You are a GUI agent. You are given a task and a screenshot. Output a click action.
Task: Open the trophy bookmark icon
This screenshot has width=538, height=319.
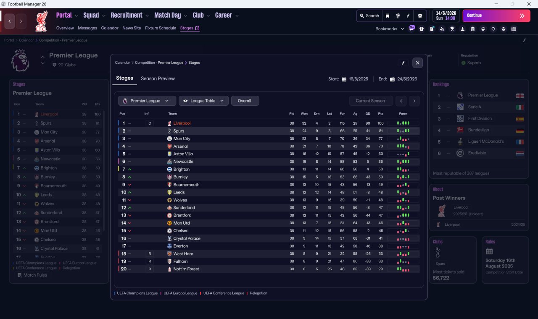point(452,29)
